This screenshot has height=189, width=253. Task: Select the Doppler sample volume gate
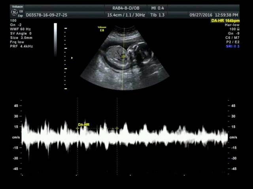[123, 57]
